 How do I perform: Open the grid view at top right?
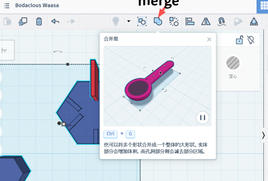click(262, 6)
